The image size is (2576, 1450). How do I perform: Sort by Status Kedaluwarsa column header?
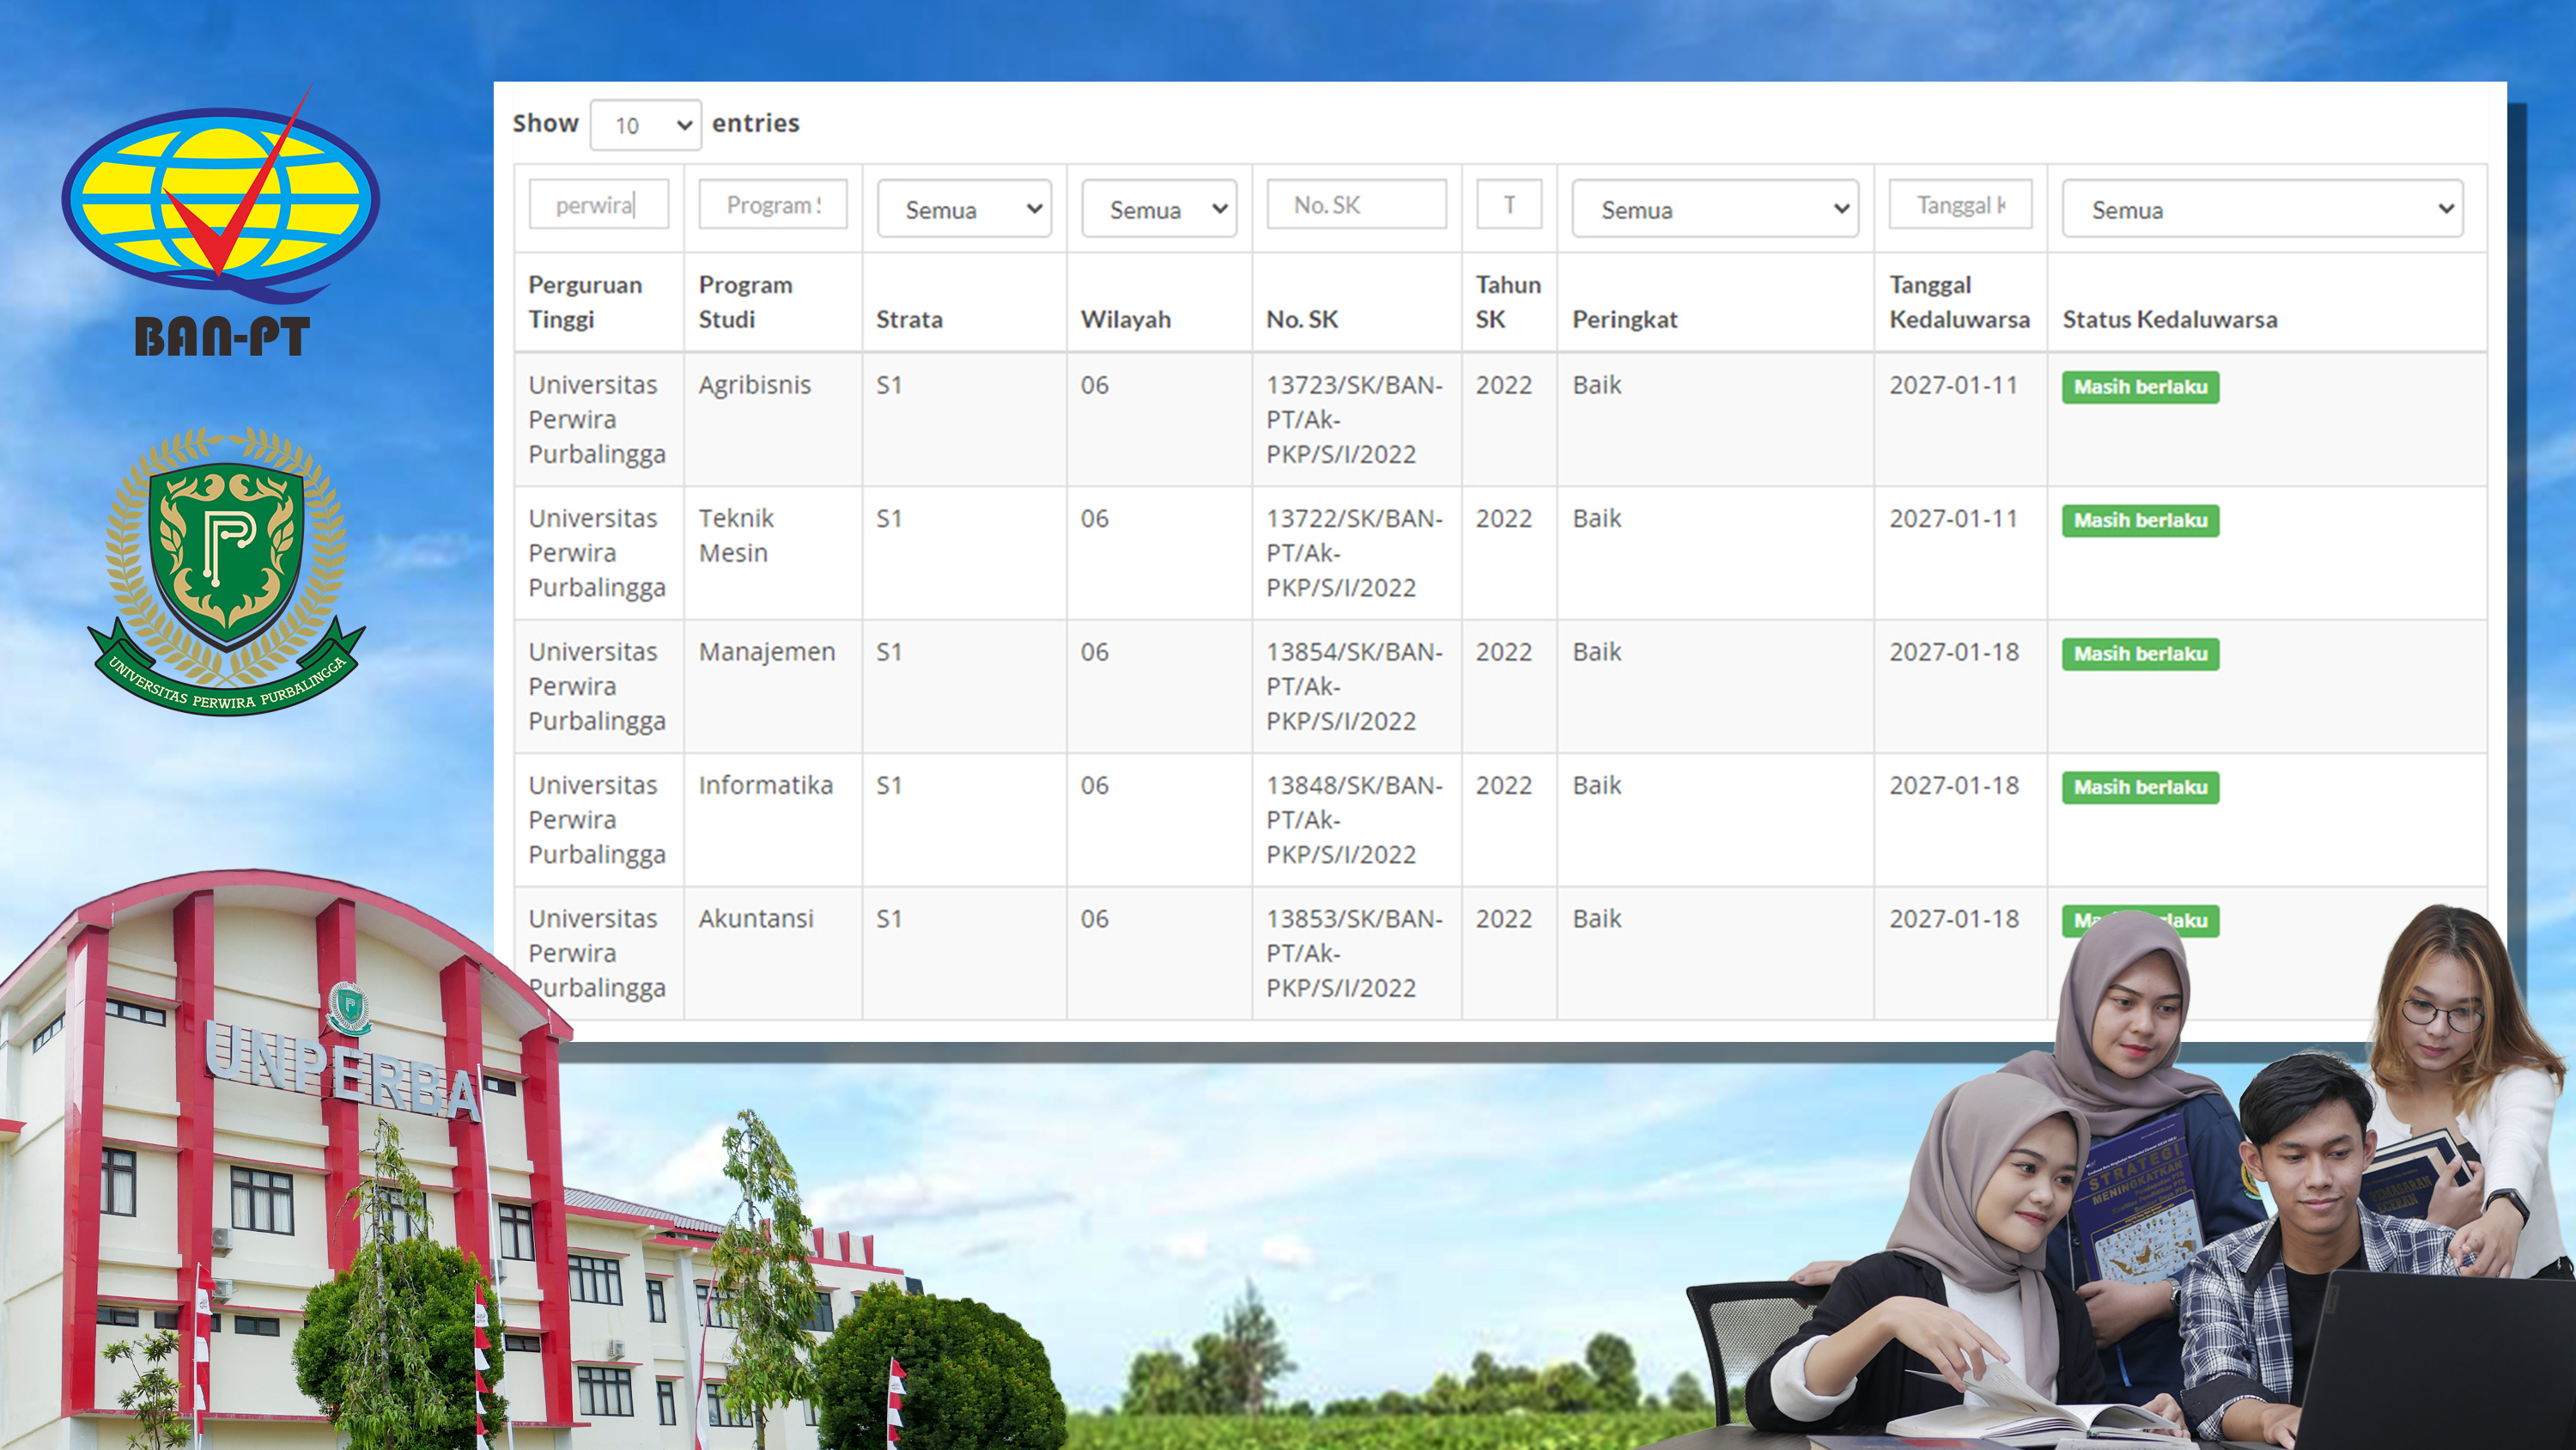coord(2267,302)
